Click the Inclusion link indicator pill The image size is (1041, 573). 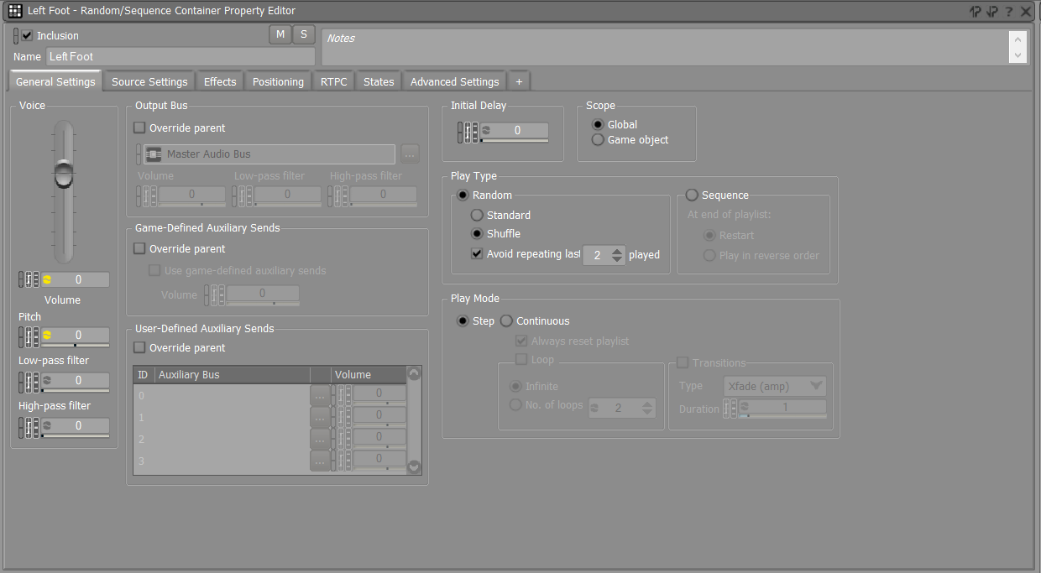click(16, 35)
